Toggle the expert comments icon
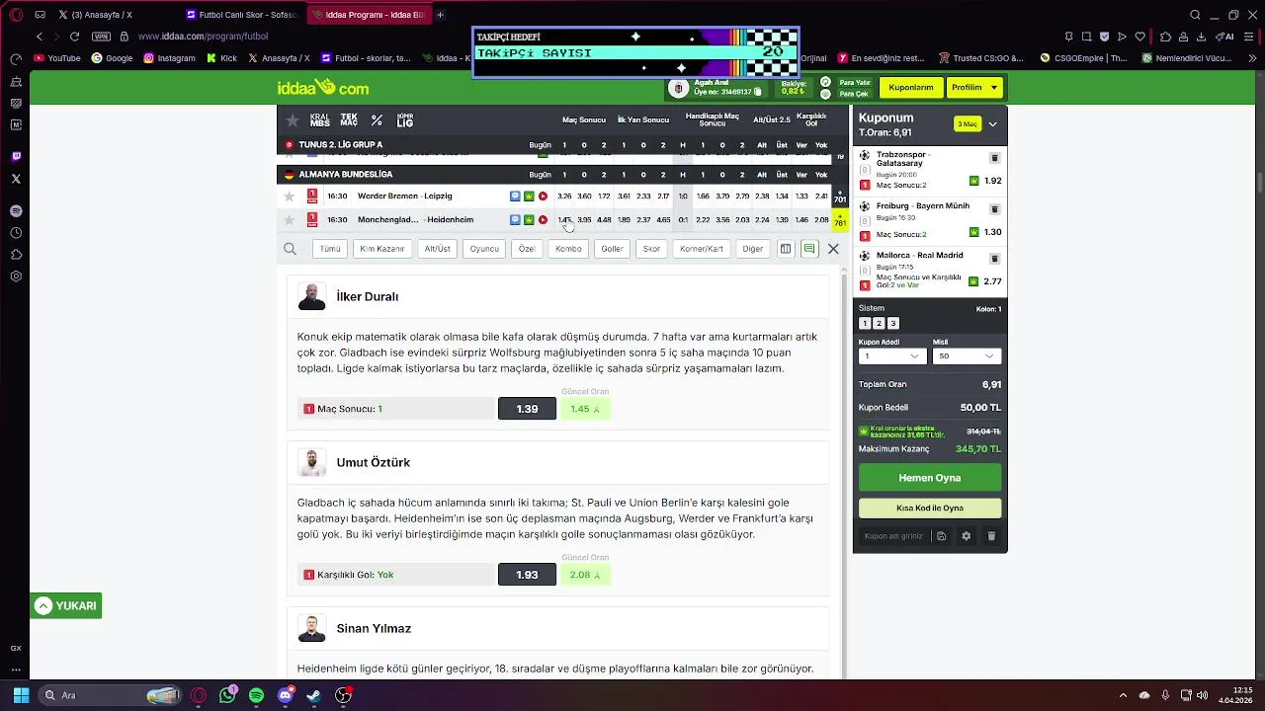1265x711 pixels. click(x=809, y=249)
